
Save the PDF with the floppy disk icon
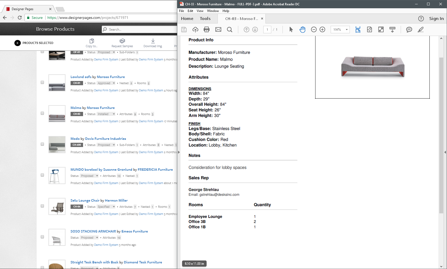point(184,30)
